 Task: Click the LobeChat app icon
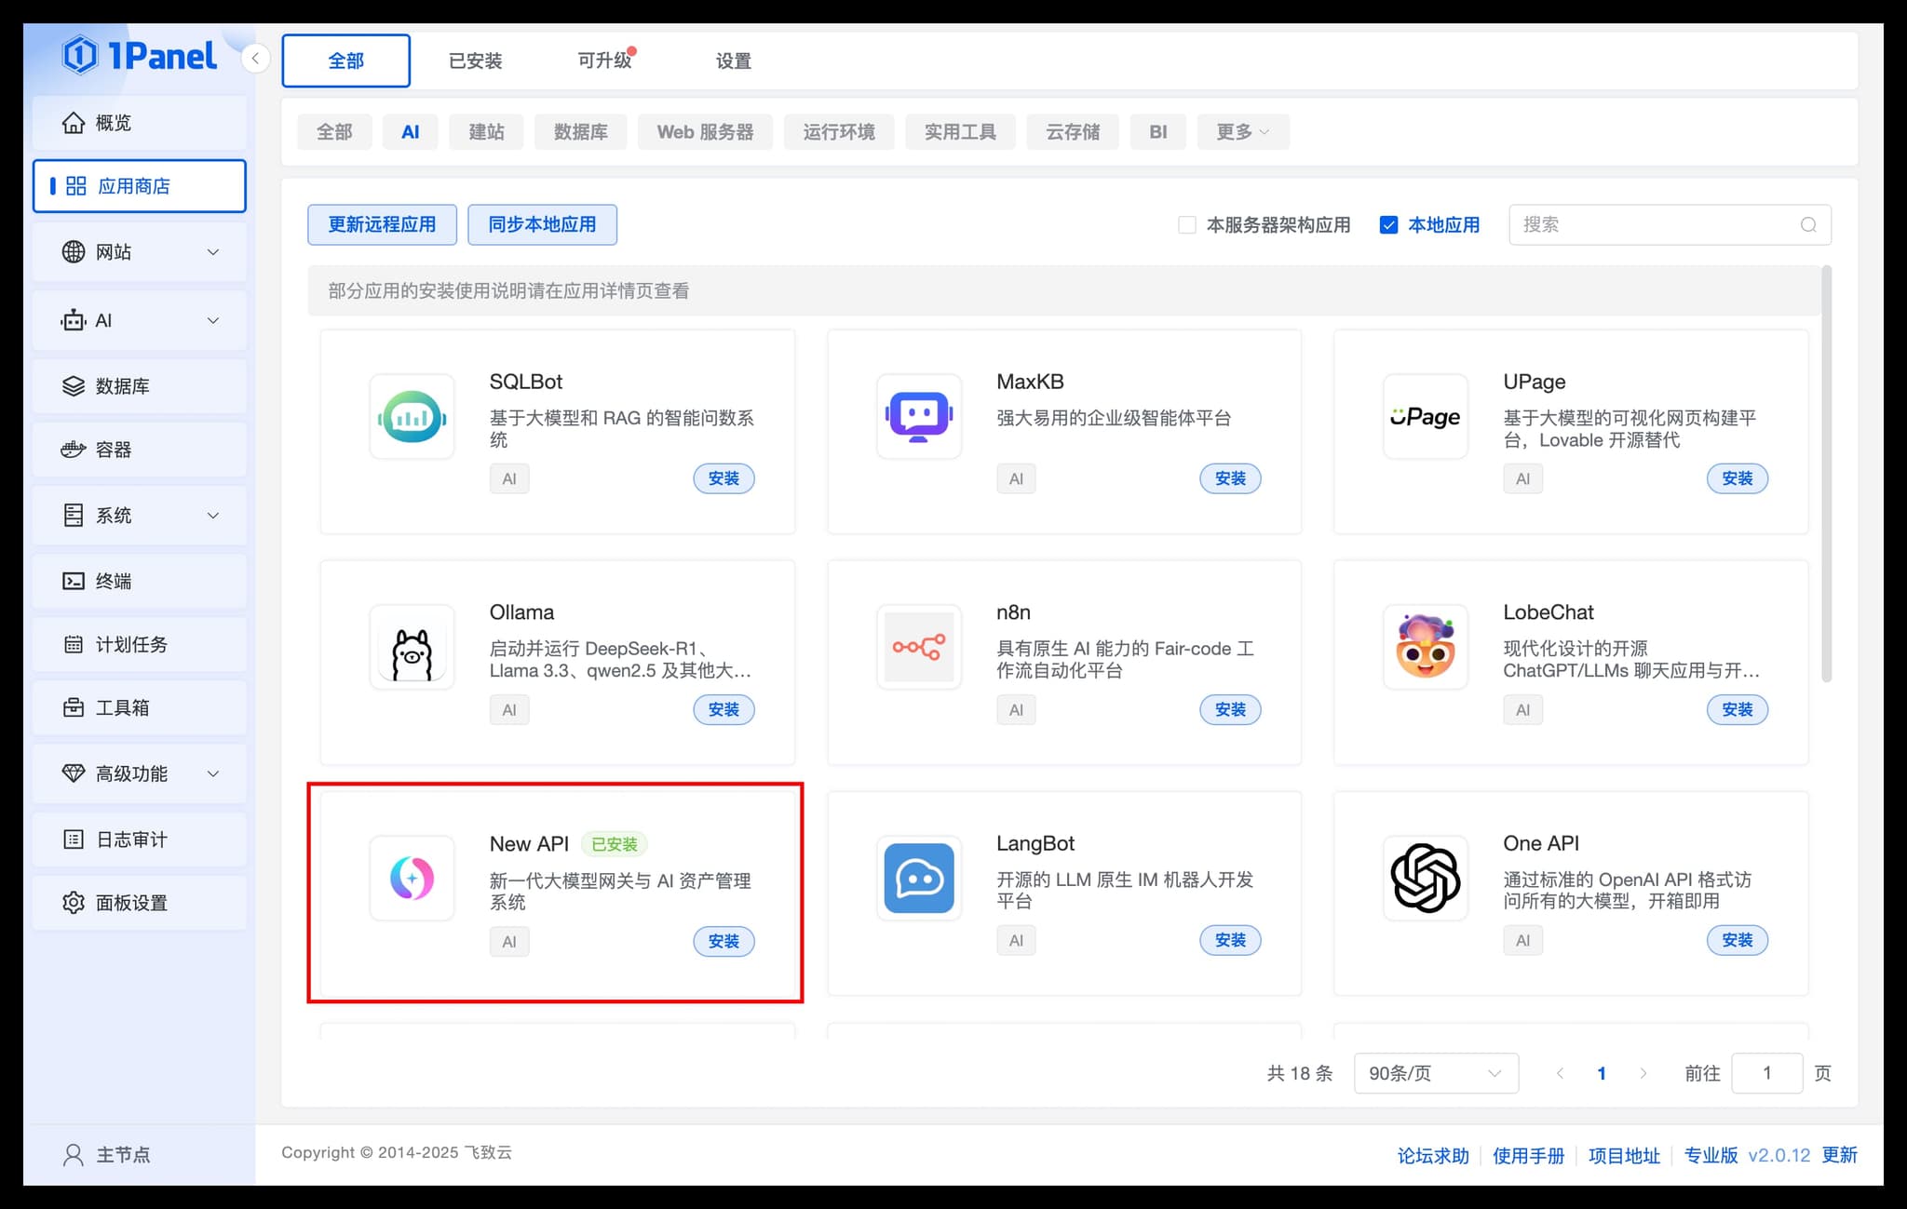[x=1426, y=647]
